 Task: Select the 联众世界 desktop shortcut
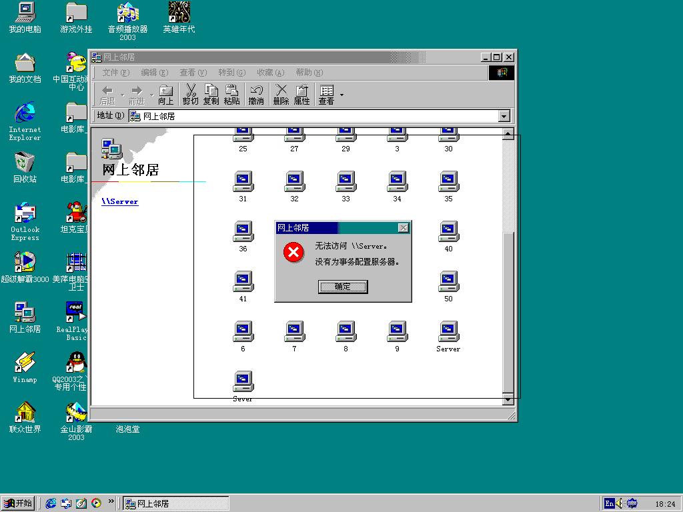pyautogui.click(x=25, y=417)
